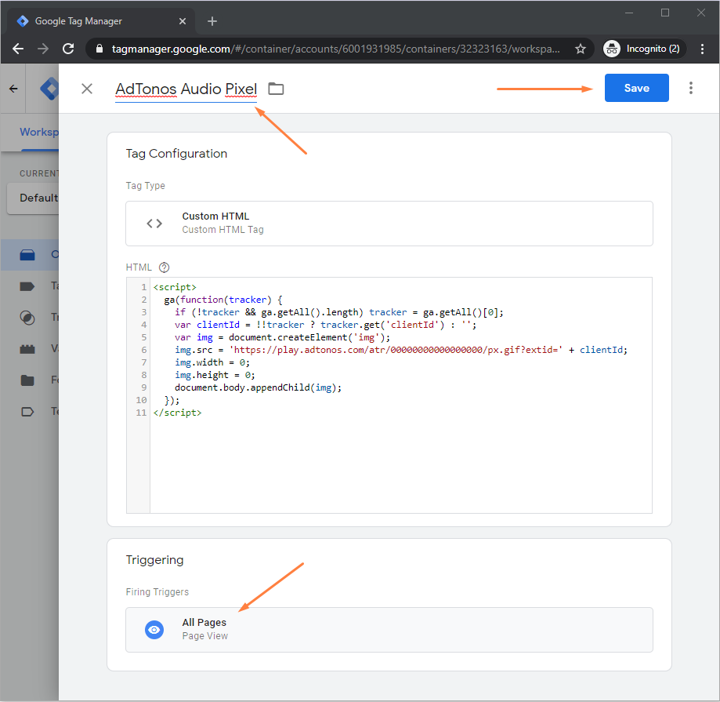The width and height of the screenshot is (720, 702).
Task: Minimize the Chrome window
Action: [629, 13]
